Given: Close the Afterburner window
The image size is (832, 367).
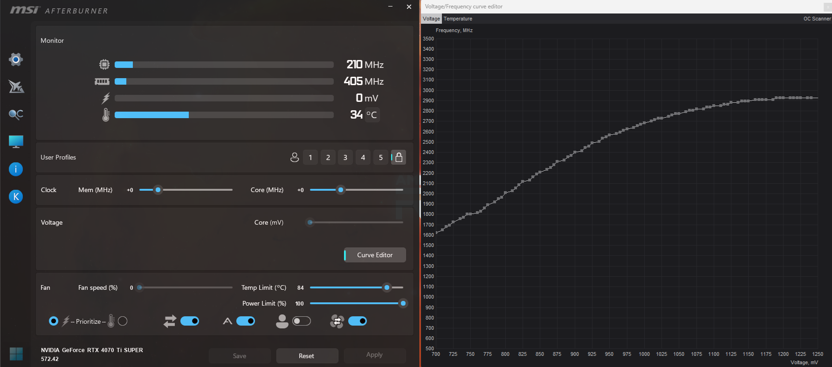Looking at the screenshot, I should [x=409, y=7].
